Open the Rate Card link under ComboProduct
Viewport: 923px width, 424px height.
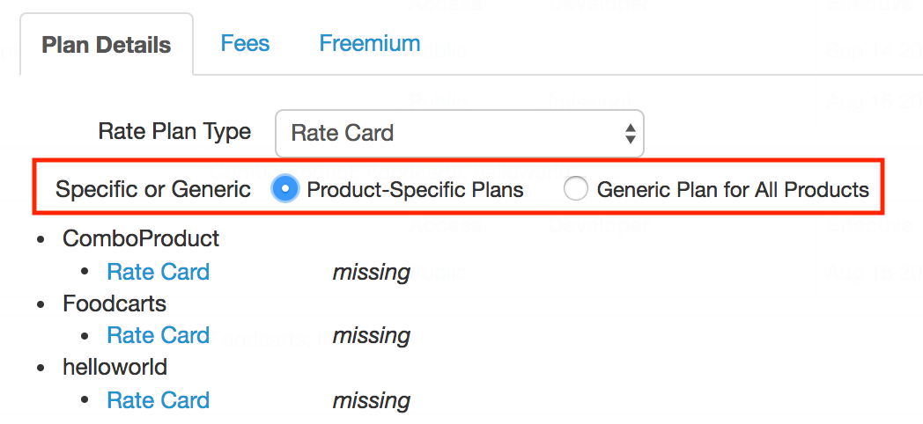[x=158, y=272]
